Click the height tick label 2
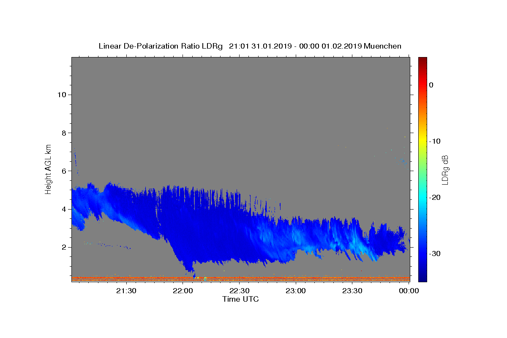Viewport: 507px width, 338px height. [64, 247]
